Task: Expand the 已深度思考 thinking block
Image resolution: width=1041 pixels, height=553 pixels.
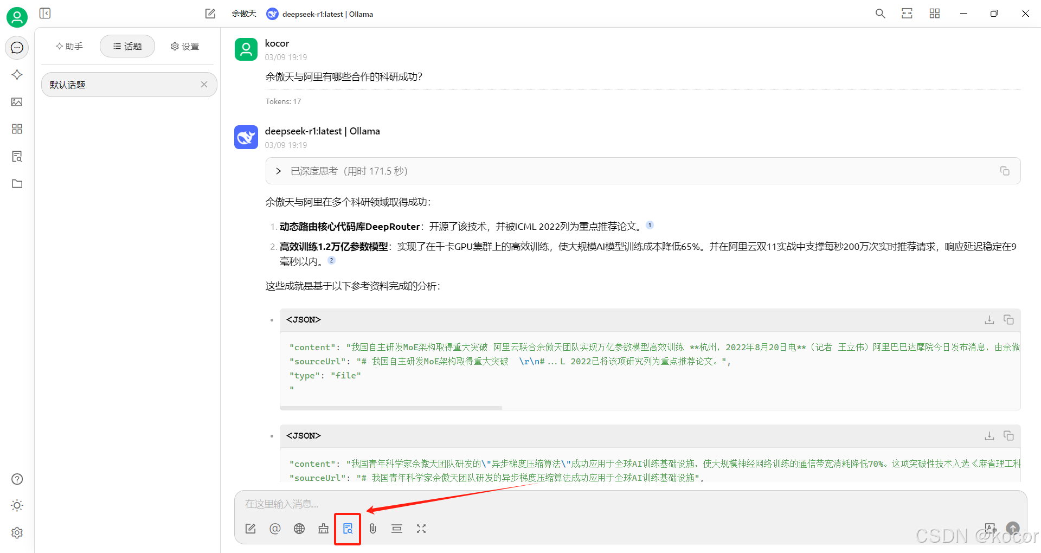Action: coord(643,171)
